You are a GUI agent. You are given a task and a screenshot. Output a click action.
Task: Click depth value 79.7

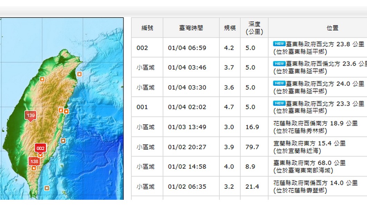(x=252, y=147)
